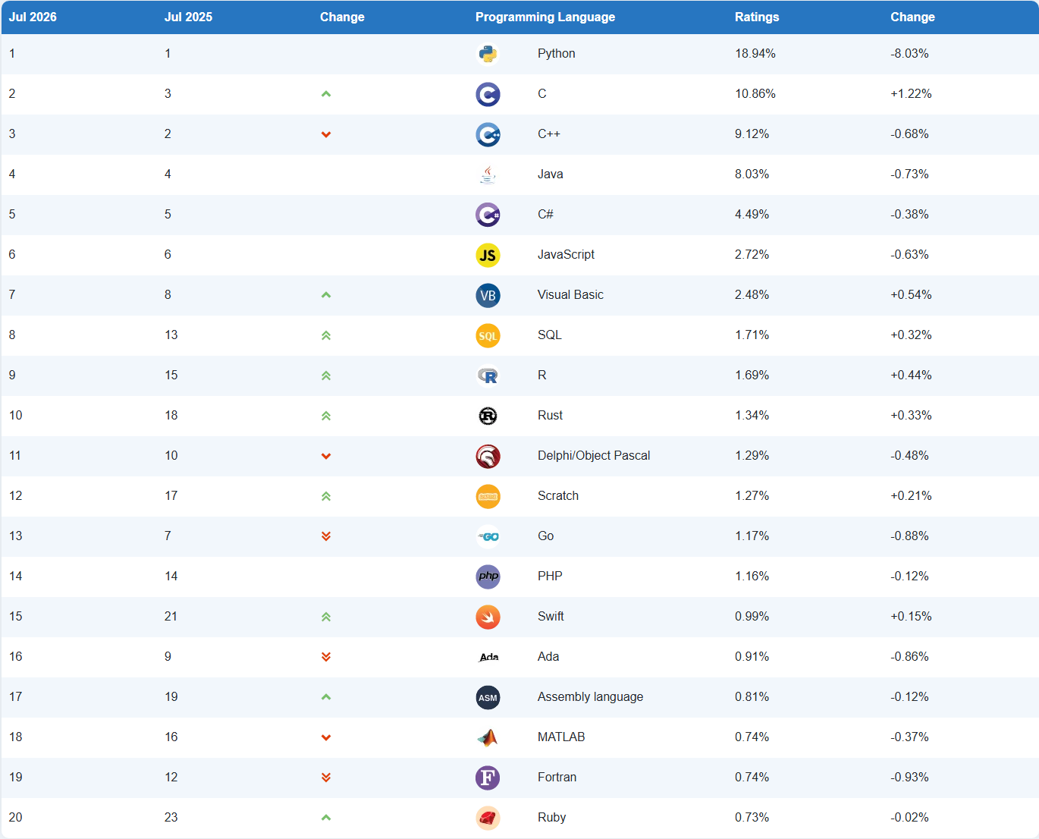Select the Scratch language name
This screenshot has width=1039, height=839.
(x=558, y=495)
